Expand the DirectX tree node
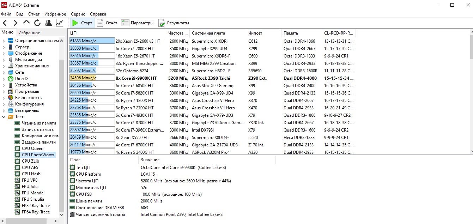This screenshot has height=224, width=473. click(4, 79)
